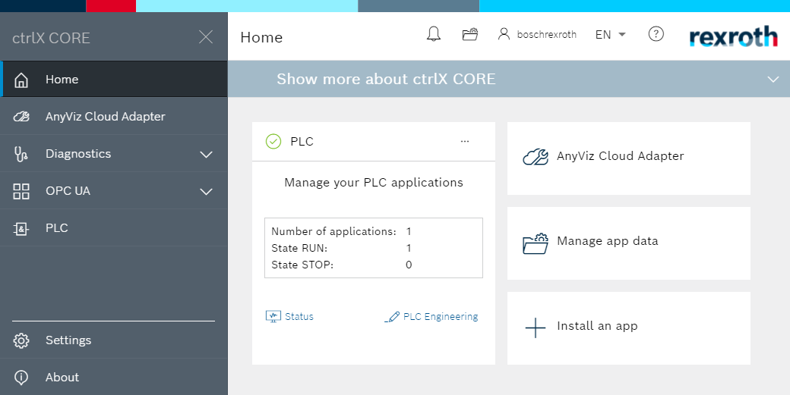Screen dimensions: 790x395
Task: Click the PLC Status link
Action: [x=290, y=317]
